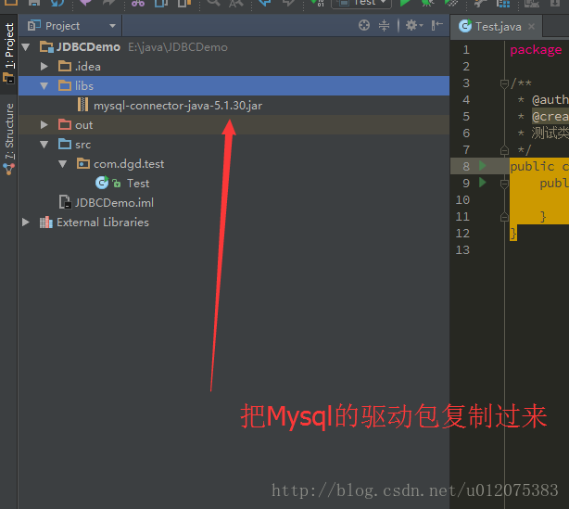This screenshot has height=509, width=569.
Task: Fold the method at line 9
Action: [x=504, y=185]
